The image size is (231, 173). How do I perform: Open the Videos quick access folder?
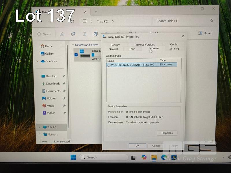[49, 113]
